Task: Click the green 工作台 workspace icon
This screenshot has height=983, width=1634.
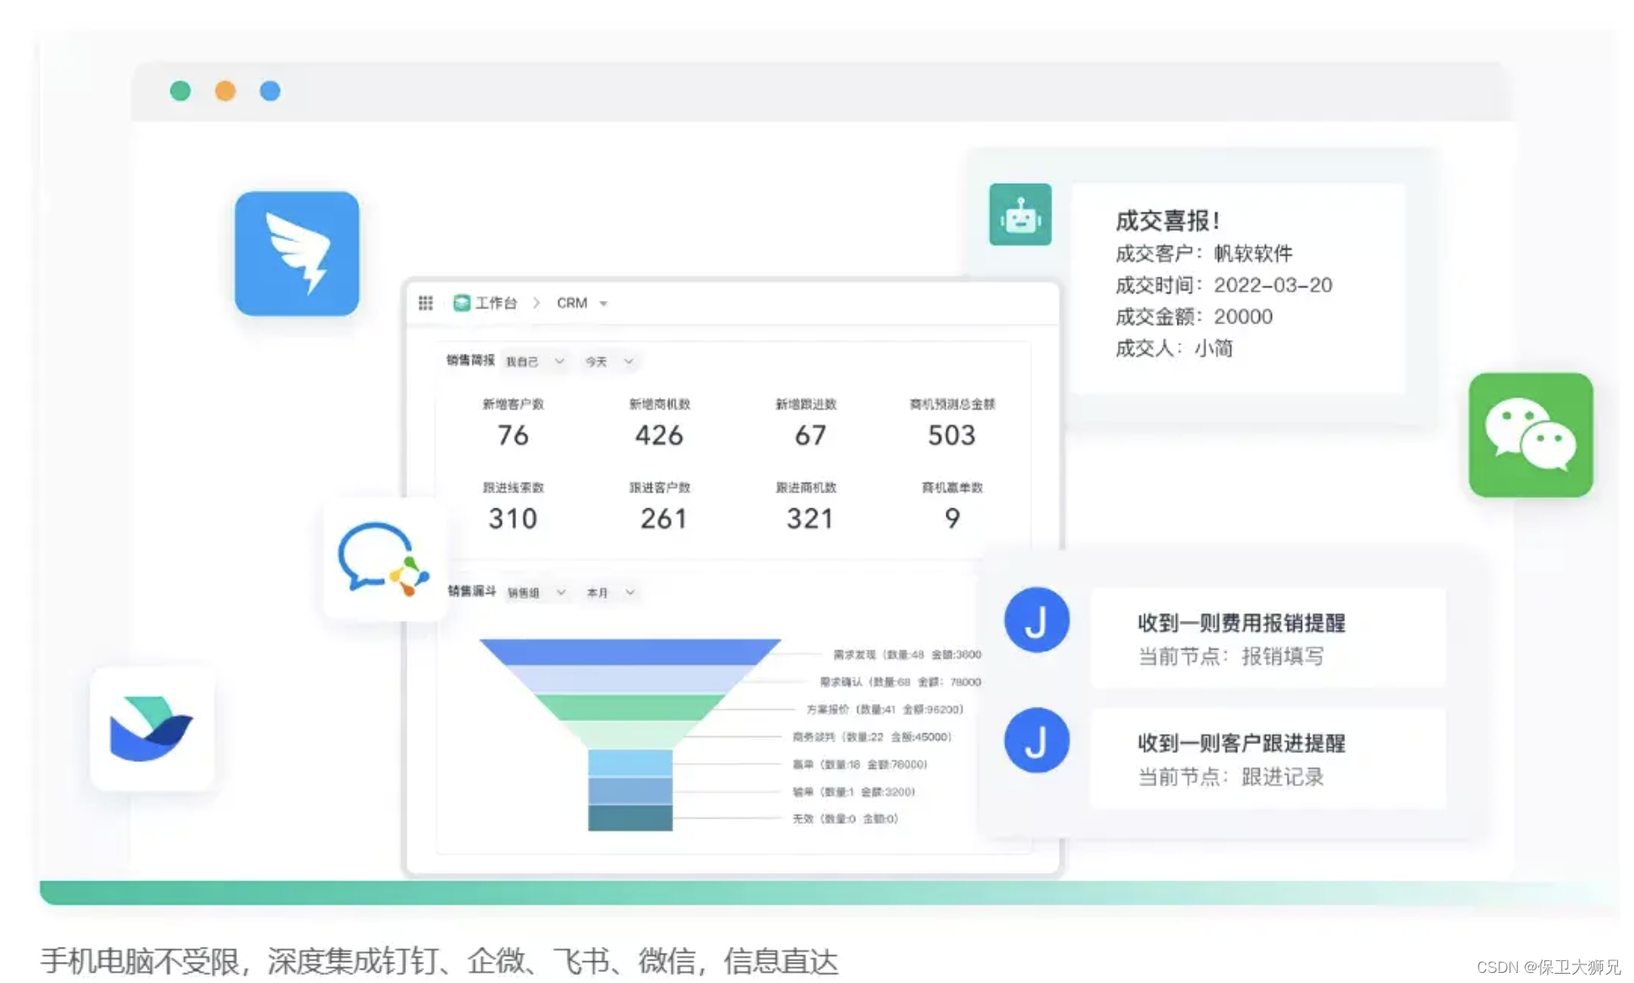Action: [461, 302]
